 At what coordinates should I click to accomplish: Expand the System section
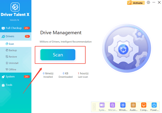pos(16,77)
